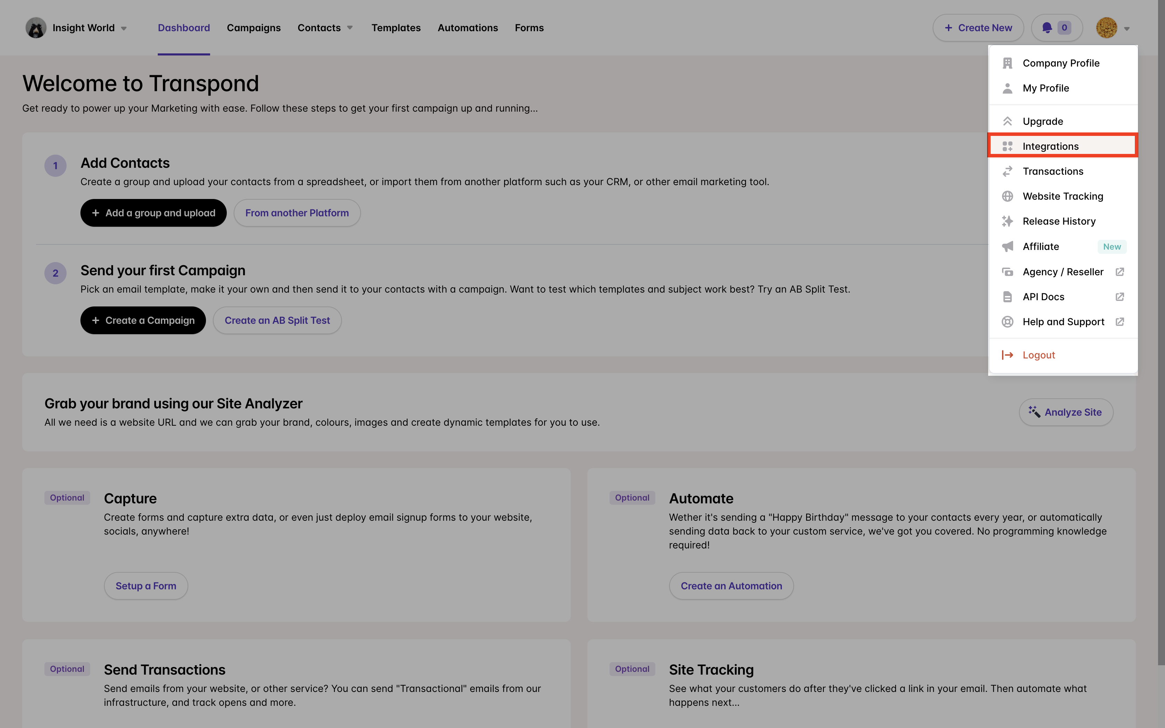The image size is (1165, 728).
Task: Click the Help and Support lifebuoy icon
Action: coord(1007,322)
